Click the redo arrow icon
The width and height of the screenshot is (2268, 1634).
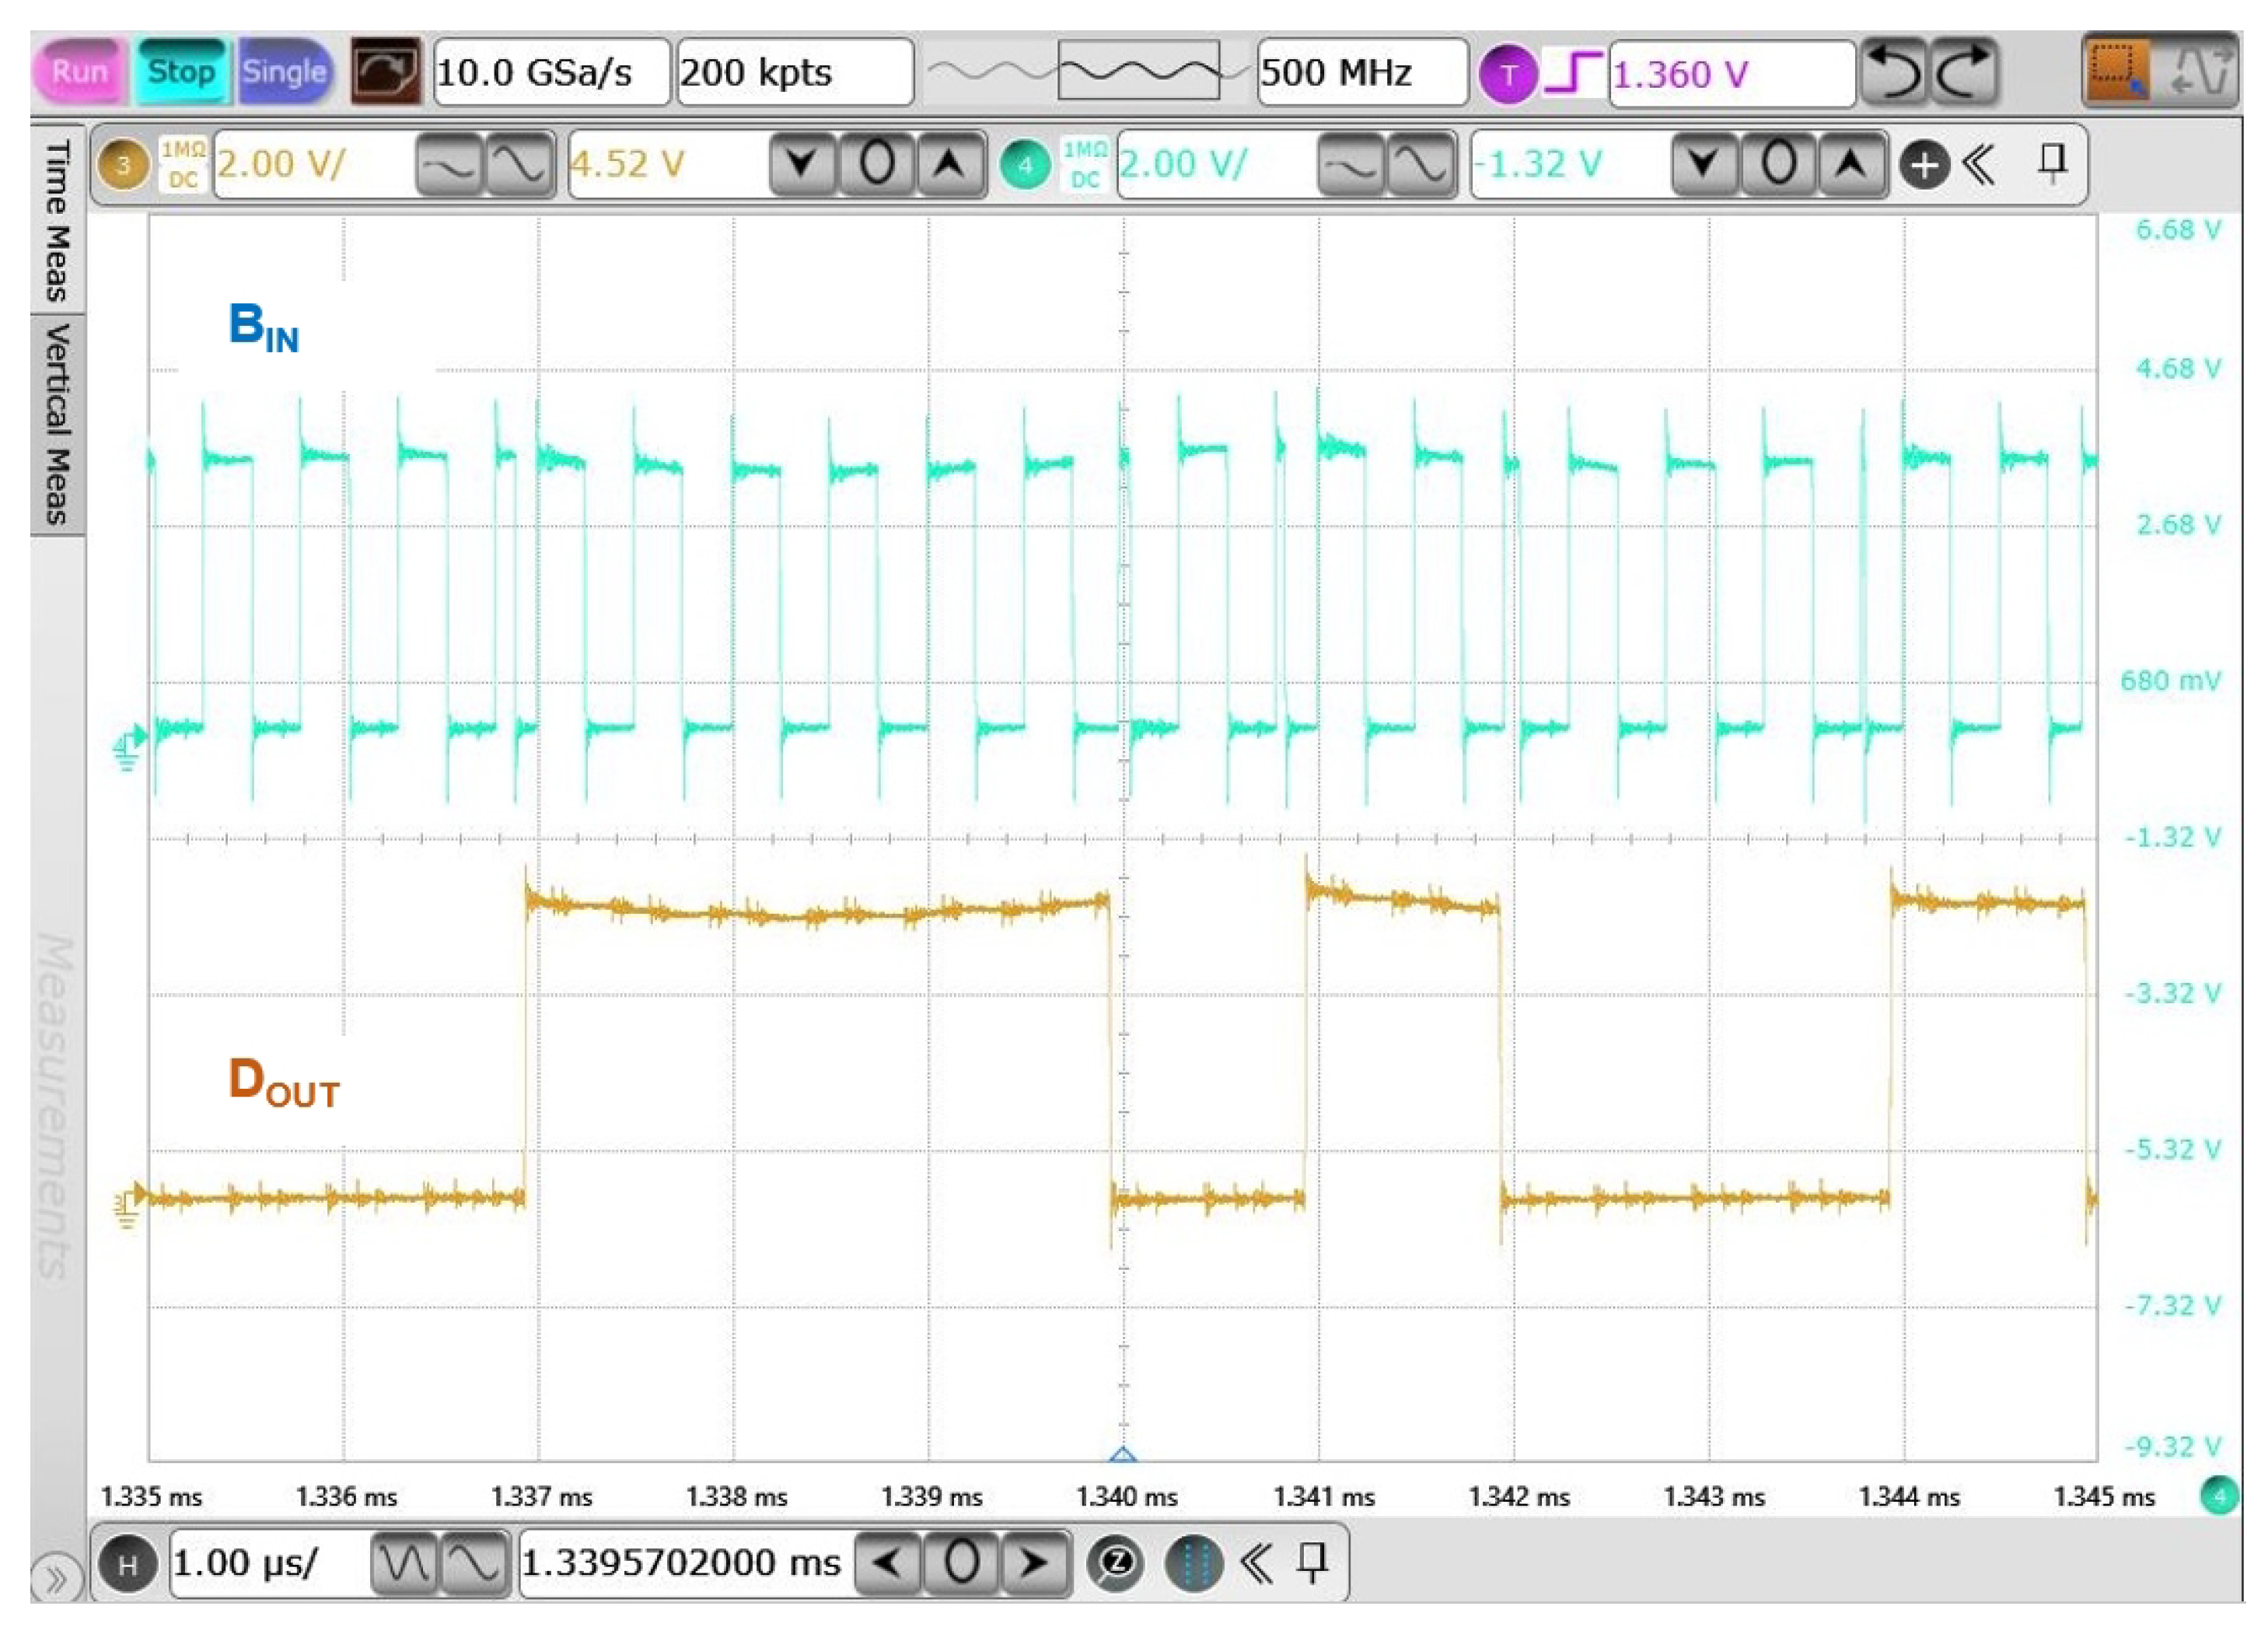coord(1966,72)
